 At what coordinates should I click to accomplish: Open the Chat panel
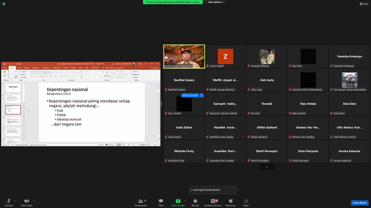(161, 202)
